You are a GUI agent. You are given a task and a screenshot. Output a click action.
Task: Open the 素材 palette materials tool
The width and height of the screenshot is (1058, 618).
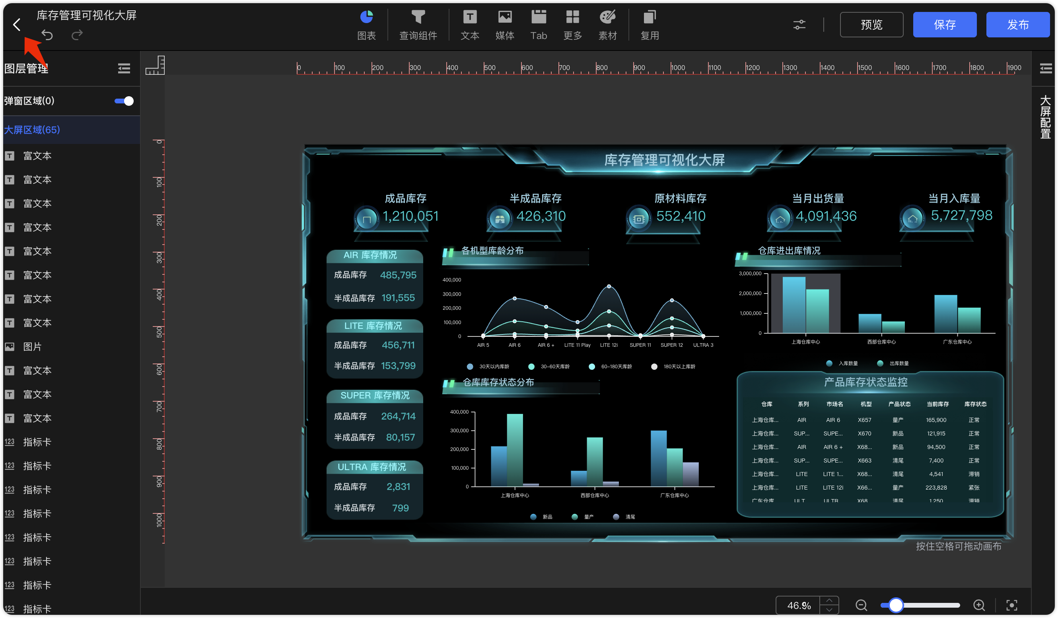pyautogui.click(x=607, y=25)
